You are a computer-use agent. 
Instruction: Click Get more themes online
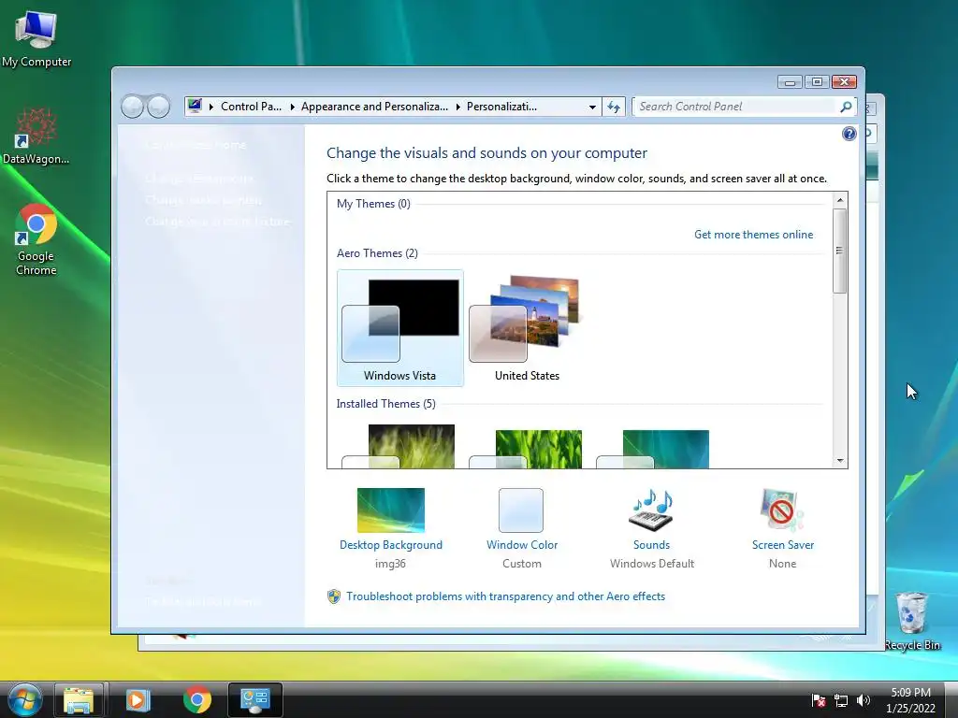(753, 235)
